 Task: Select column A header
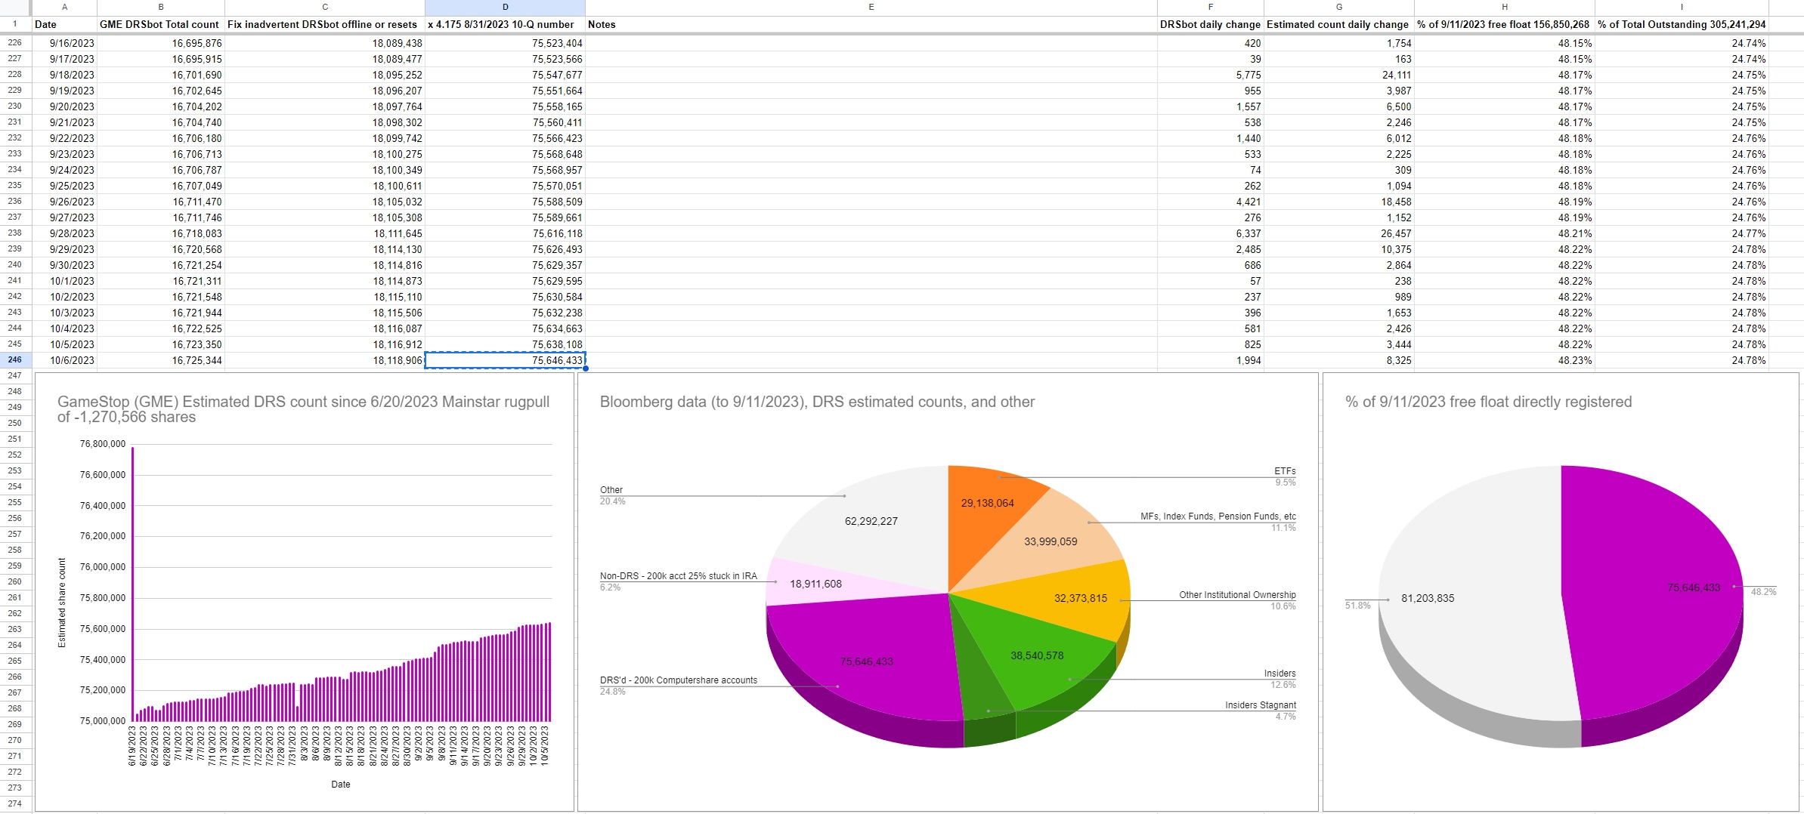[x=64, y=7]
